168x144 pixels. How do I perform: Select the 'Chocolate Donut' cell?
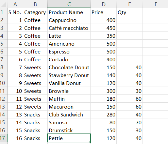click(69, 67)
